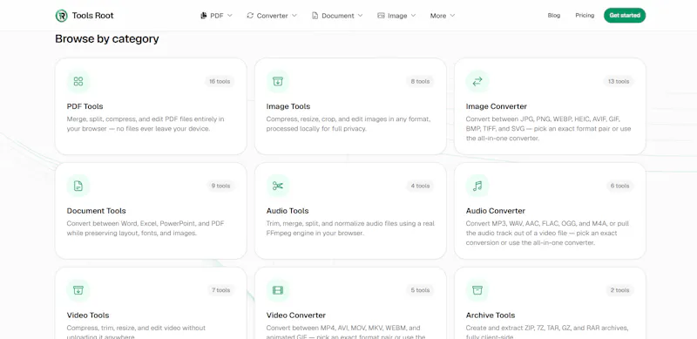This screenshot has height=339, width=697.
Task: Click the Document page icon in navbar
Action: coord(315,16)
